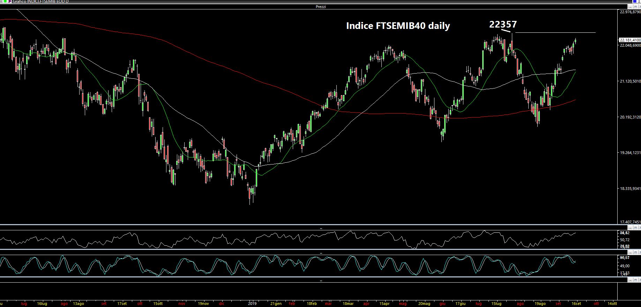The height and width of the screenshot is (307, 641).
Task: Click the '16set' date label on time axis
Action: pyautogui.click(x=576, y=304)
